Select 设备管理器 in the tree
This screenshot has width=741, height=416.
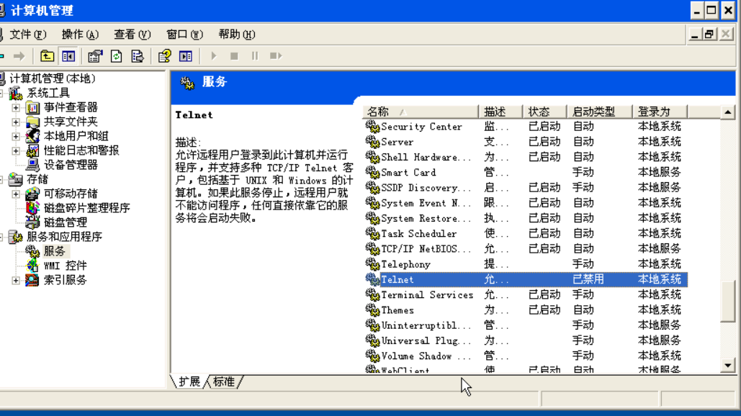click(x=71, y=165)
